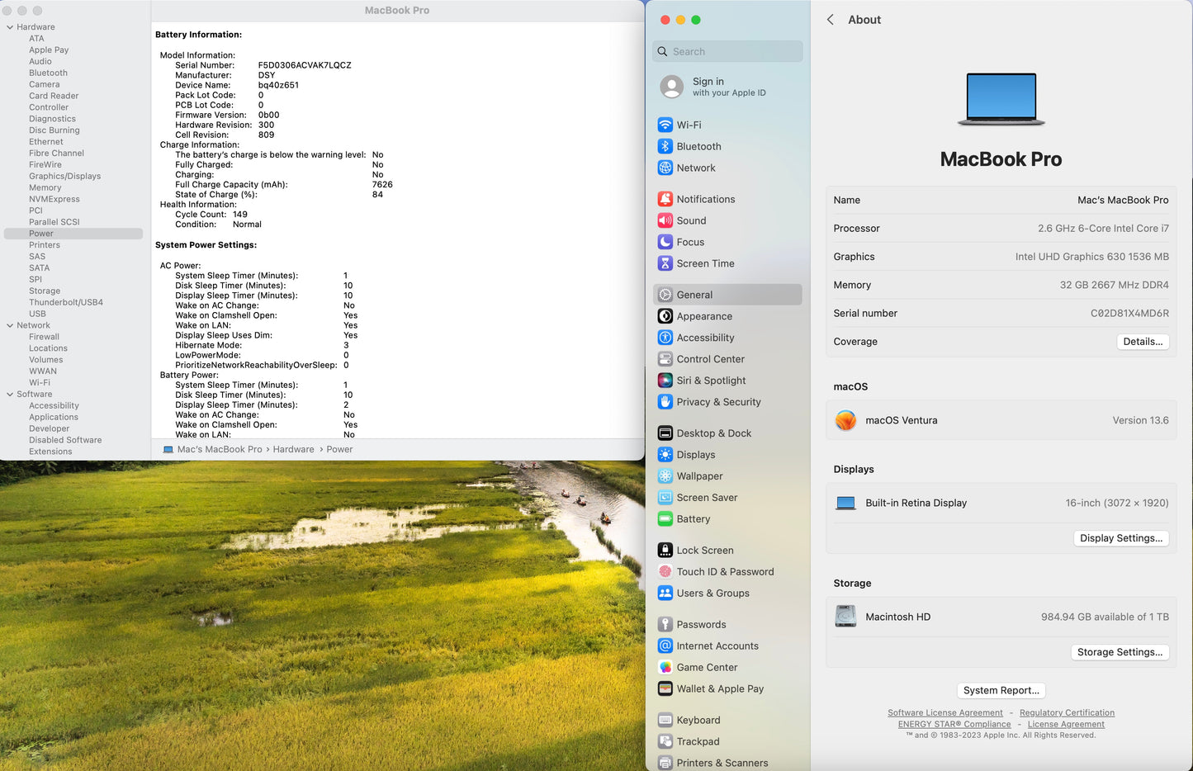1193x771 pixels.
Task: Click the Built-in Retina Display icon
Action: 845,504
